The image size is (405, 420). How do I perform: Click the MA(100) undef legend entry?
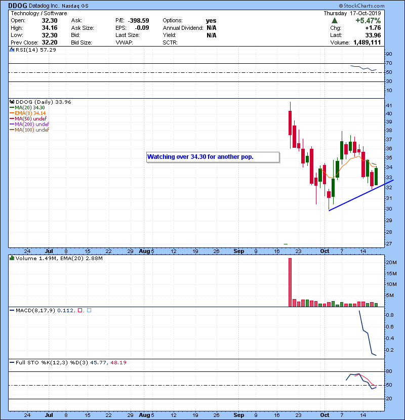click(x=29, y=130)
